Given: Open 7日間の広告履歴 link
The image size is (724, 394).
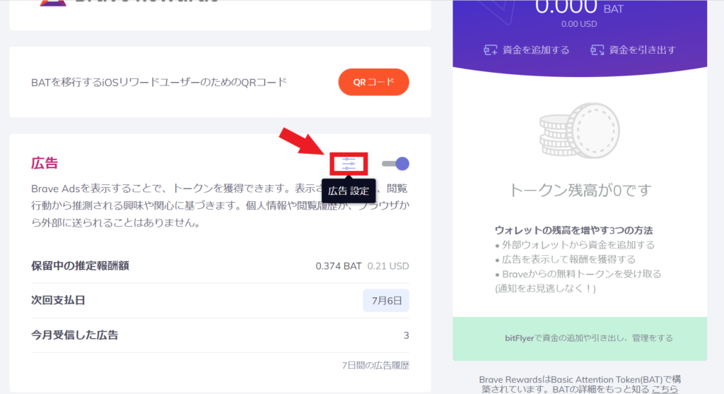Looking at the screenshot, I should point(375,365).
